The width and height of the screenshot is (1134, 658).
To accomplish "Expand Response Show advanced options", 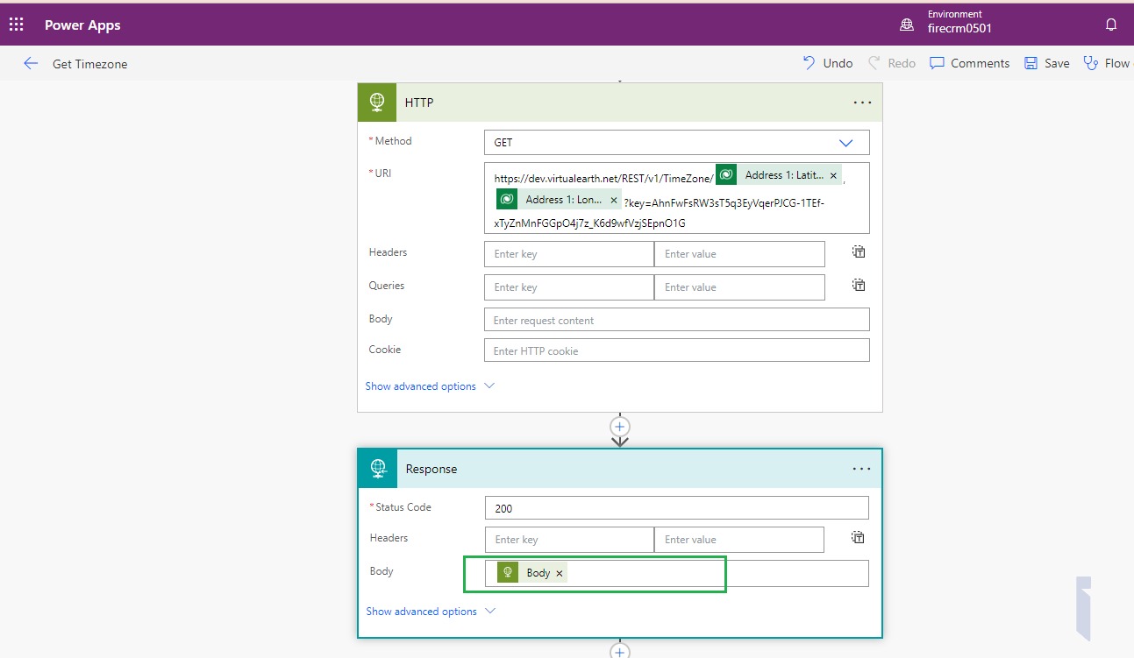I will click(431, 612).
